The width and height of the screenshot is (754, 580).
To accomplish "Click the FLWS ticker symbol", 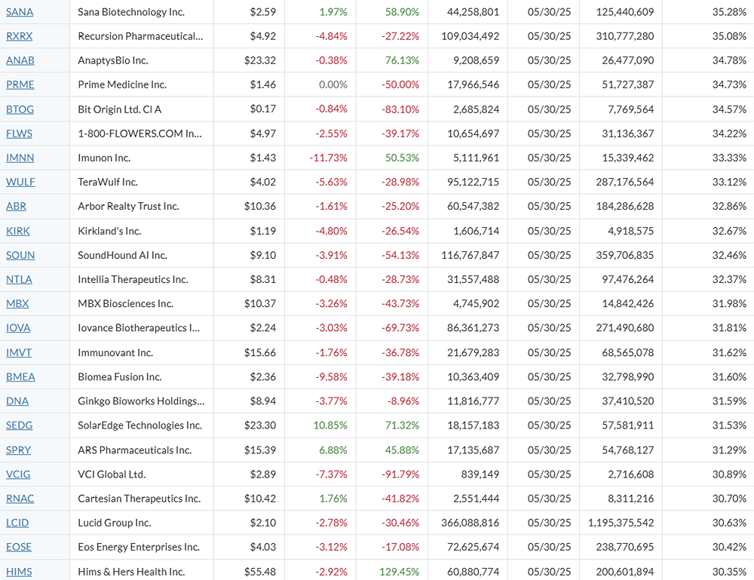I will 20,133.
